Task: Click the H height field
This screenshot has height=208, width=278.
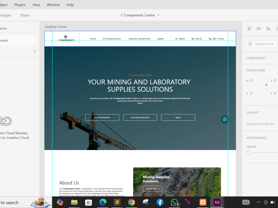Action: [x=257, y=93]
